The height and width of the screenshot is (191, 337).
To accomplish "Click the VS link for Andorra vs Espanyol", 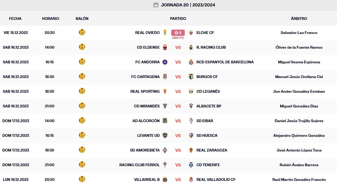I will 178,62.
